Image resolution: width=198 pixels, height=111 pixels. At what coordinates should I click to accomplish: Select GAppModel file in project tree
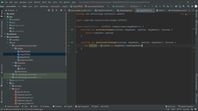click(x=24, y=57)
